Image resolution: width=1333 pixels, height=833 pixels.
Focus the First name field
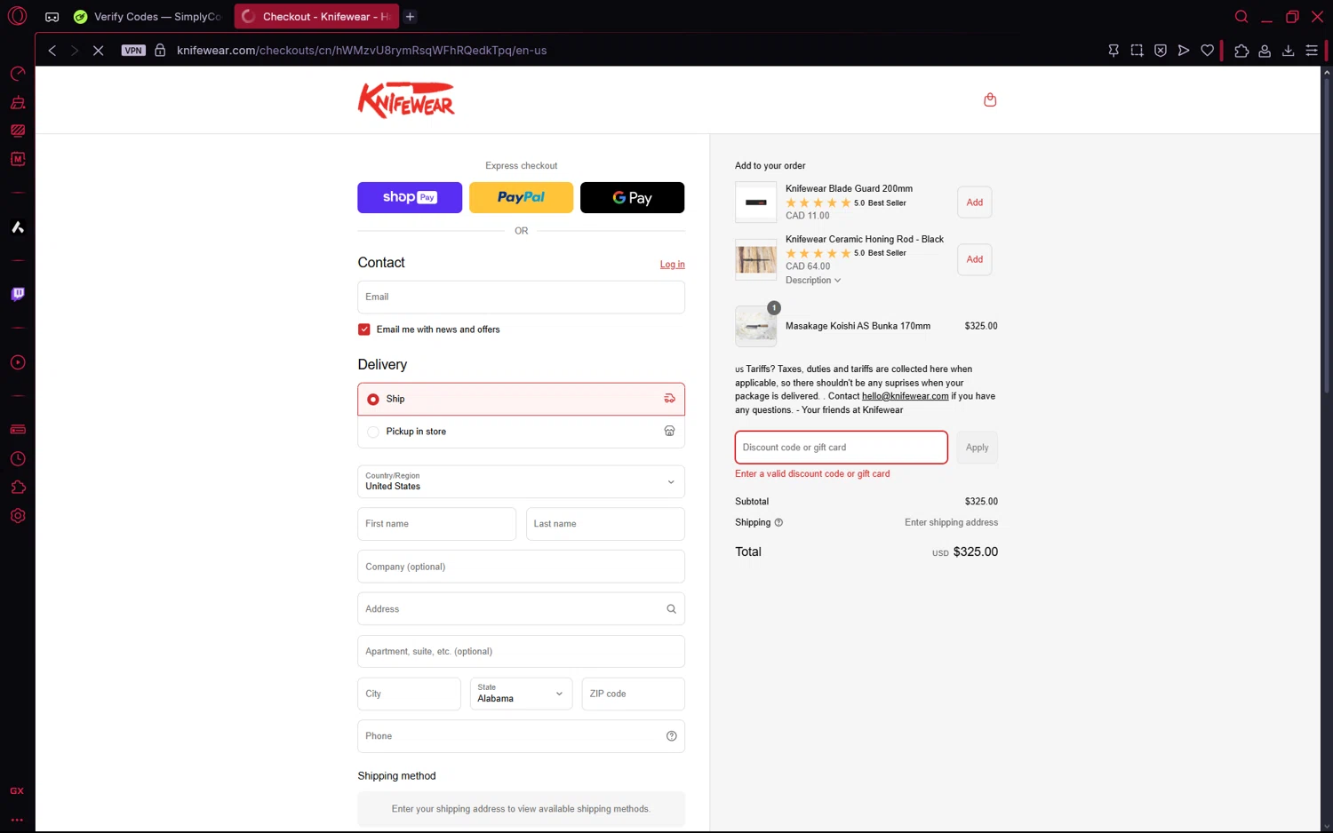coord(436,524)
